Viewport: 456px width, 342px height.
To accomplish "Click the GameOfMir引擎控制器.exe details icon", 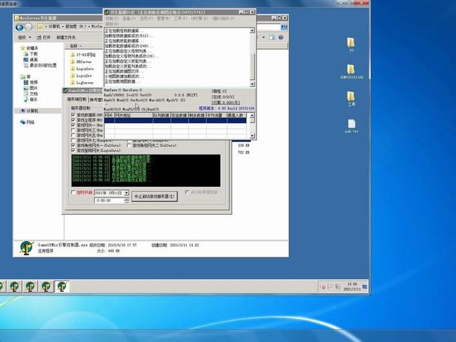I will [x=26, y=248].
